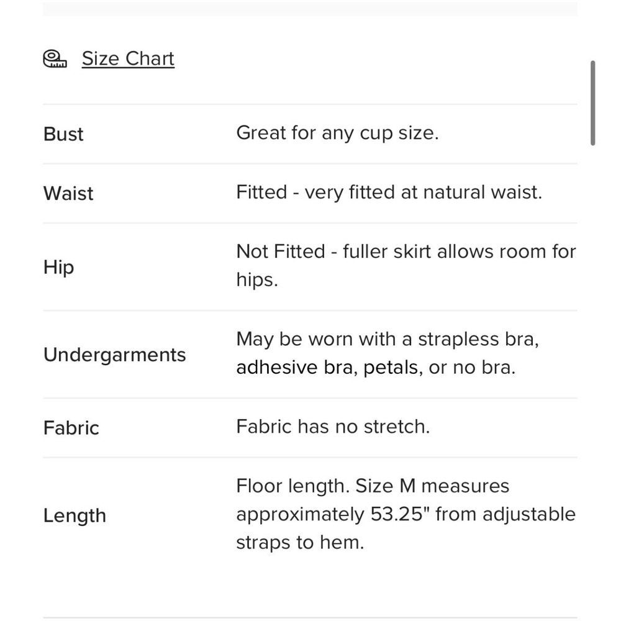This screenshot has width=621, height=621.
Task: Click the Length row label
Action: (75, 515)
